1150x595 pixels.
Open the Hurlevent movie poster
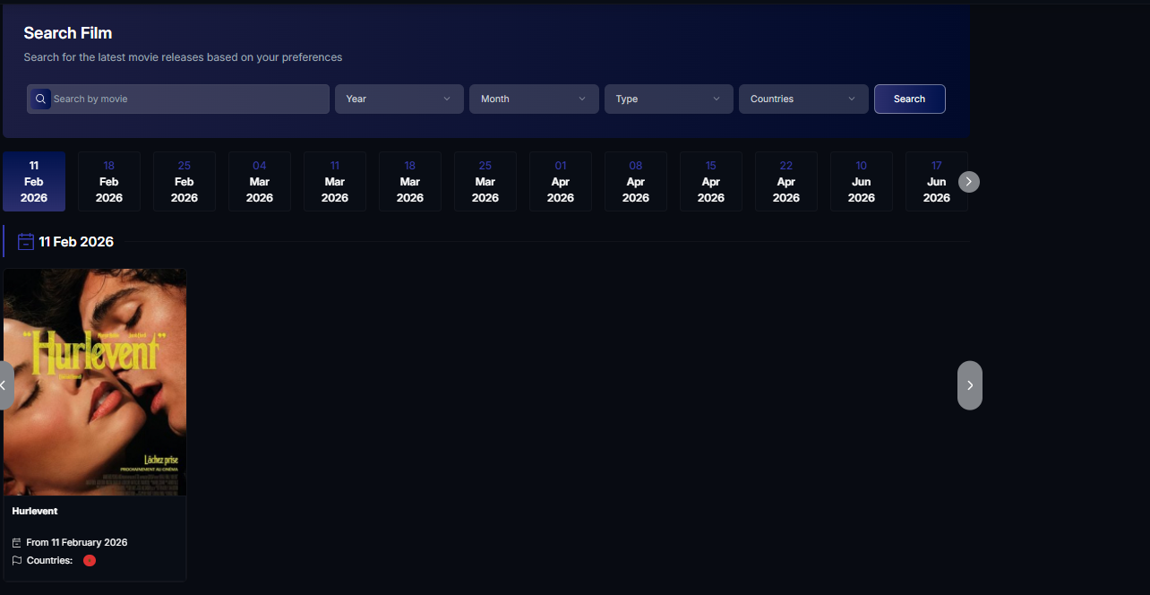[95, 382]
